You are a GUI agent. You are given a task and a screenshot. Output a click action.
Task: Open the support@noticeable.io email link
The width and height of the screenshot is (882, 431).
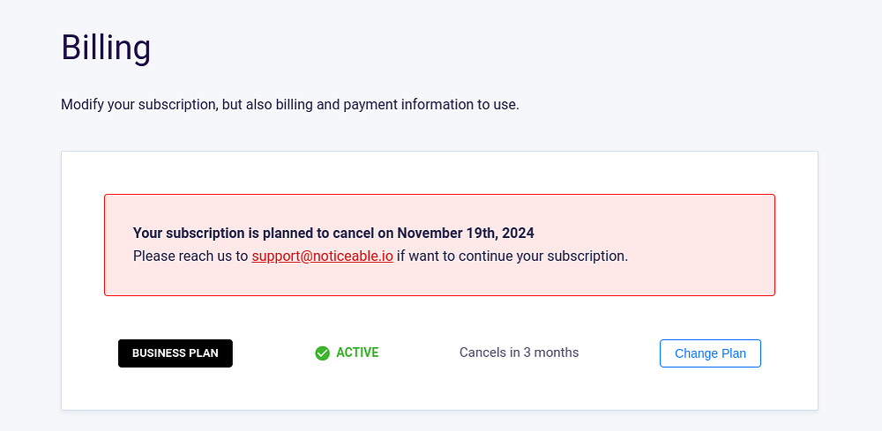click(x=322, y=256)
